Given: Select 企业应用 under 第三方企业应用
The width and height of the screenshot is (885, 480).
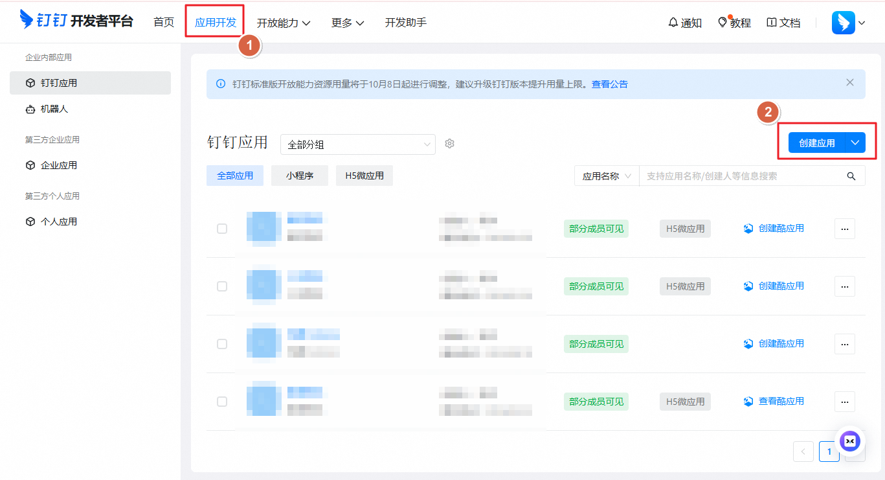Looking at the screenshot, I should pyautogui.click(x=56, y=165).
